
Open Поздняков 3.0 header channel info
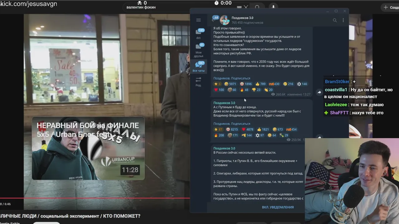click(242, 18)
